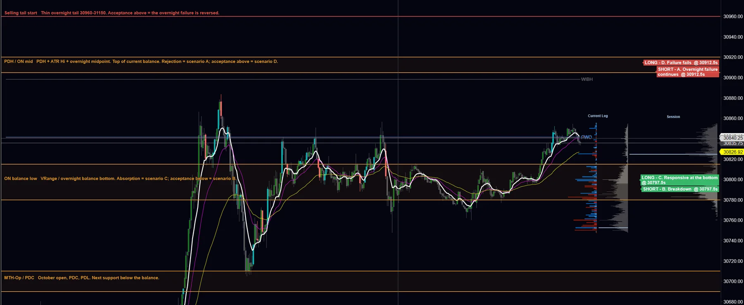Click the 'Current Leg' volume profile heading
The width and height of the screenshot is (744, 305).
tap(598, 116)
